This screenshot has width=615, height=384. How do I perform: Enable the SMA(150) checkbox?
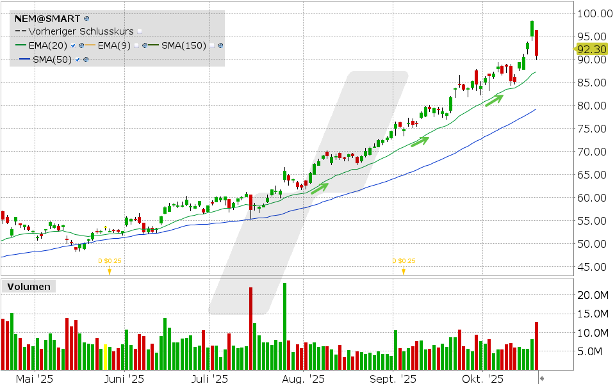(212, 45)
